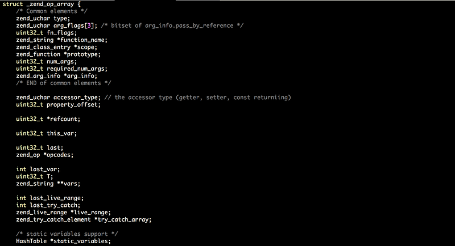Place cursor on last_live_range line
455x246 pixels.
click(50, 198)
